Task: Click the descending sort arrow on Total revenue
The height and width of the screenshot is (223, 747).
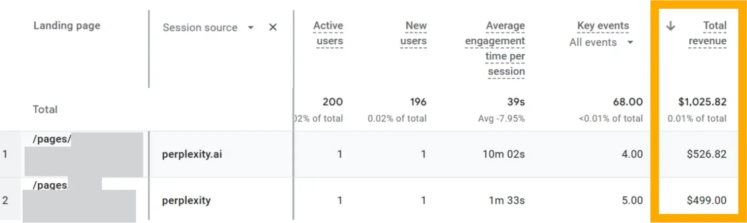Action: [670, 26]
